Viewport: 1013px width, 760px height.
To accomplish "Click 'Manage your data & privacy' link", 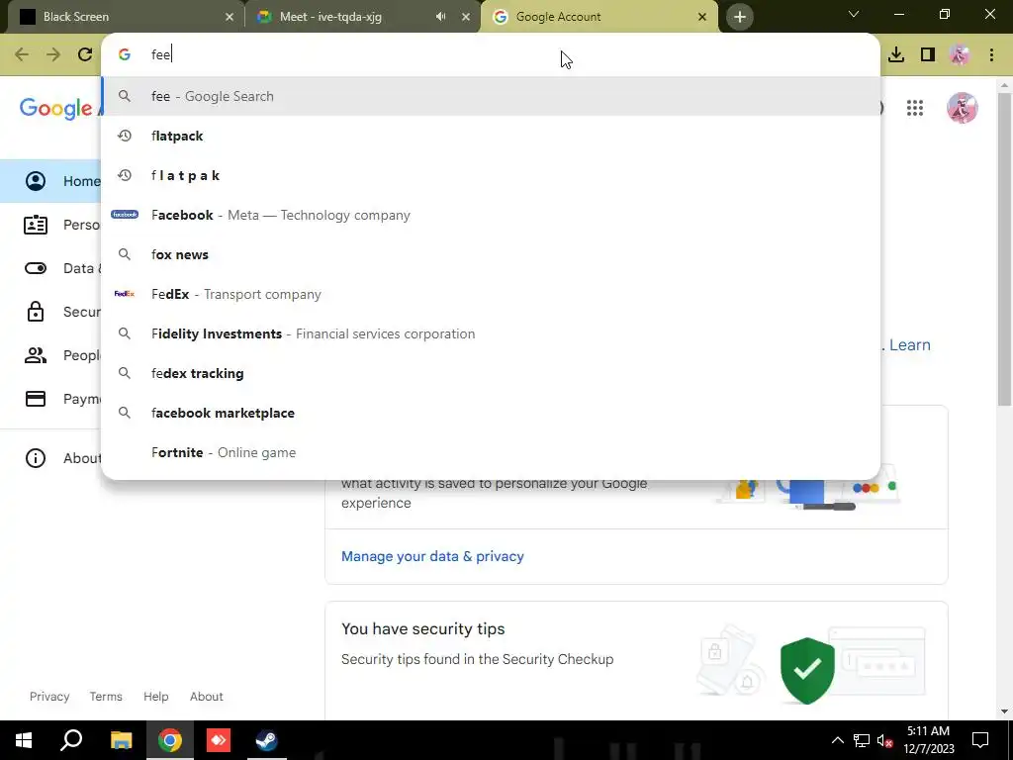I will [x=432, y=556].
